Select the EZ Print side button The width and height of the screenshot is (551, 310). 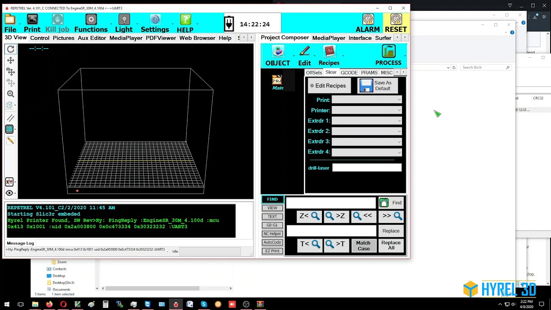click(x=272, y=251)
